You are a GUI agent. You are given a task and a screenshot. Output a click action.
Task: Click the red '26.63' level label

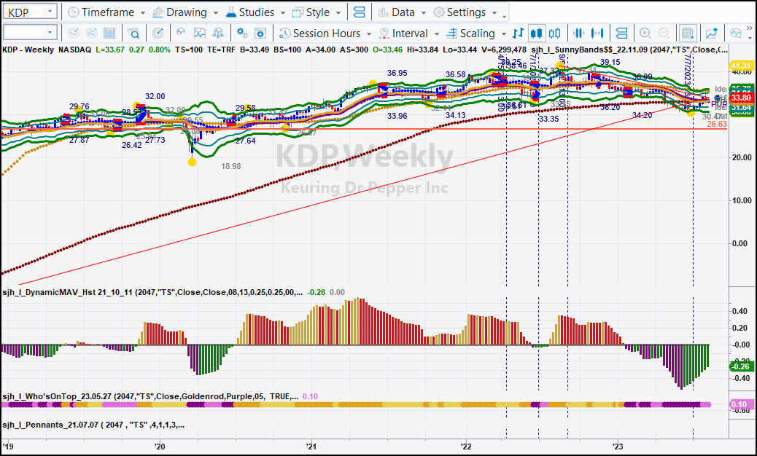[717, 125]
